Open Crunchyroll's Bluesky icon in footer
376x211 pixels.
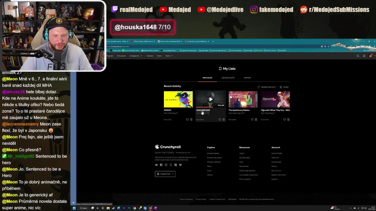pos(180,165)
